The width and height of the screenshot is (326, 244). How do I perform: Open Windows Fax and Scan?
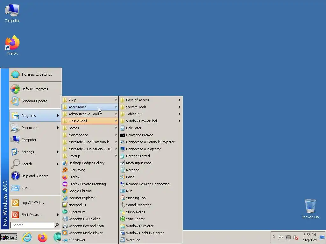pos(90,226)
